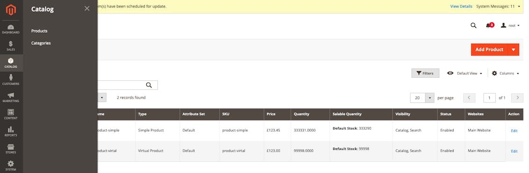This screenshot has height=173, width=529.
Task: Click the 2 records found text
Action: click(x=131, y=98)
